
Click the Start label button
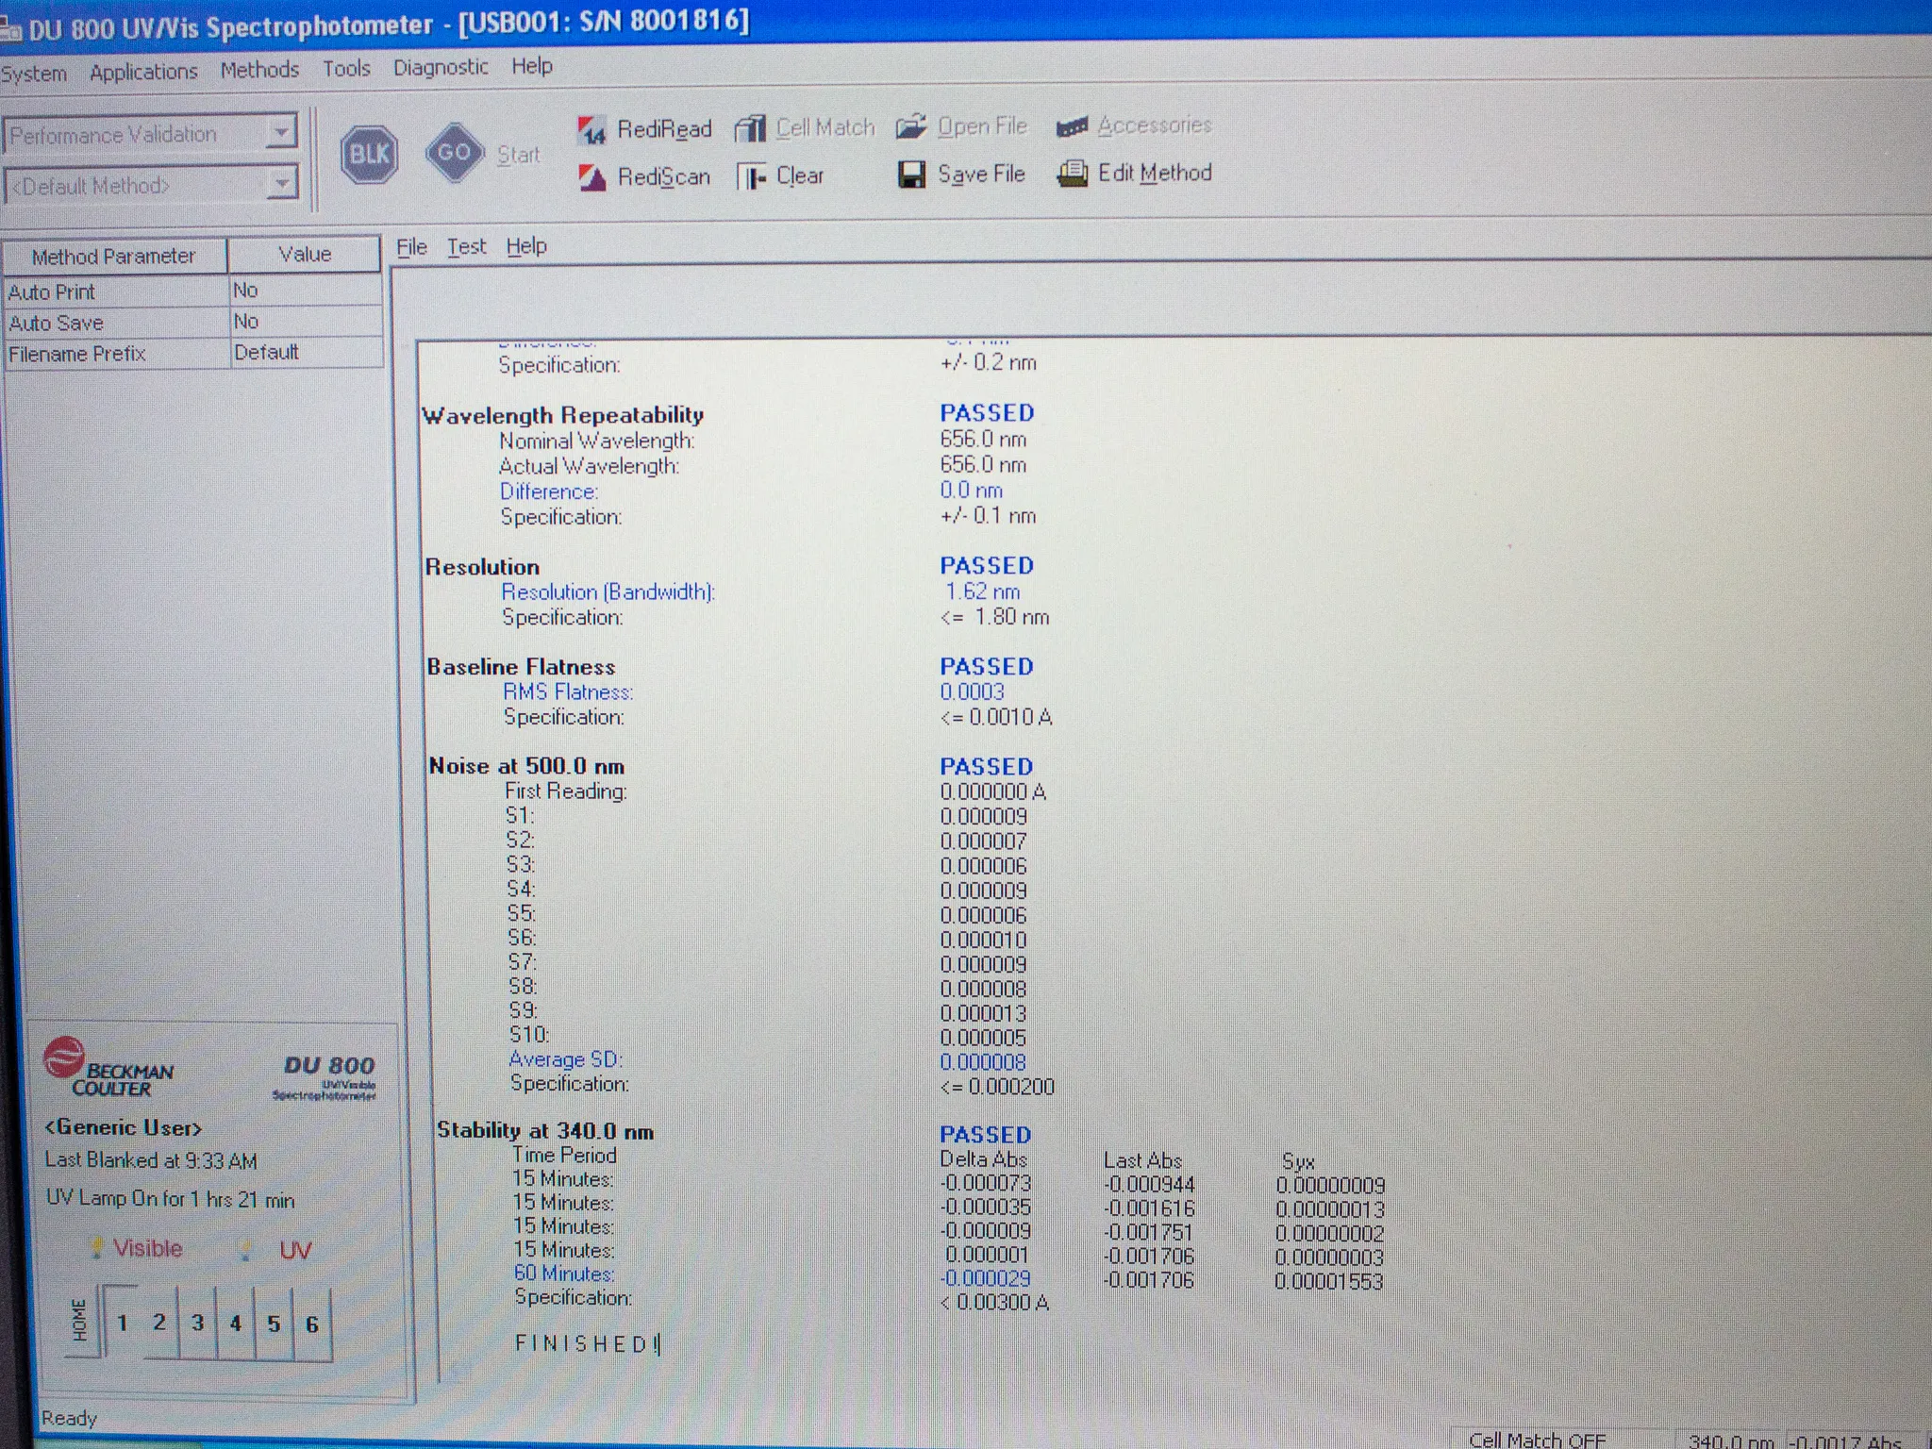[518, 155]
